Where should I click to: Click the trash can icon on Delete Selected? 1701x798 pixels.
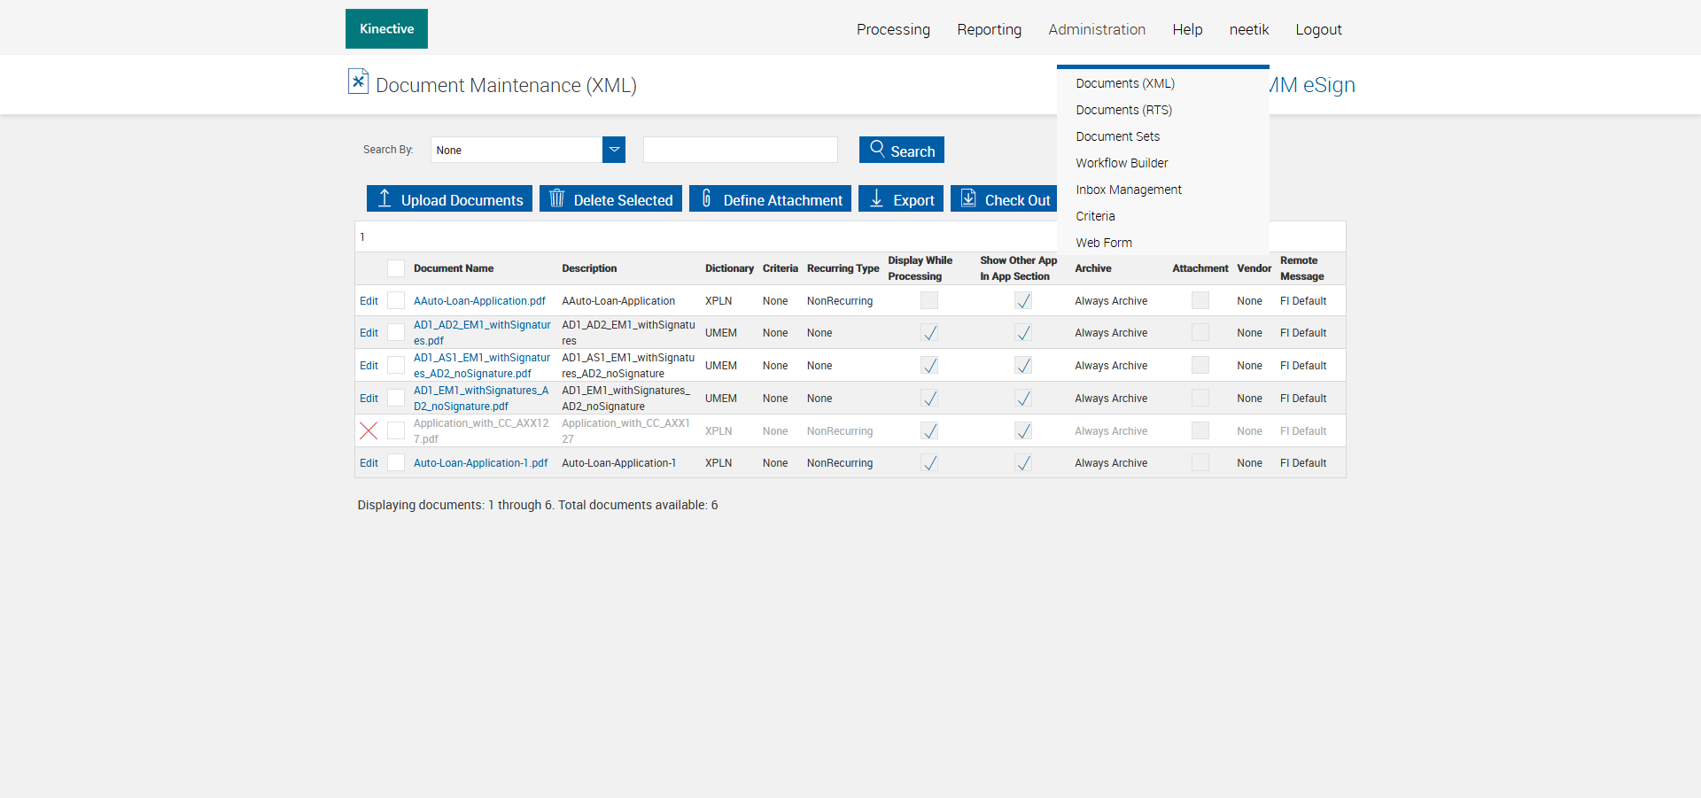(x=556, y=198)
